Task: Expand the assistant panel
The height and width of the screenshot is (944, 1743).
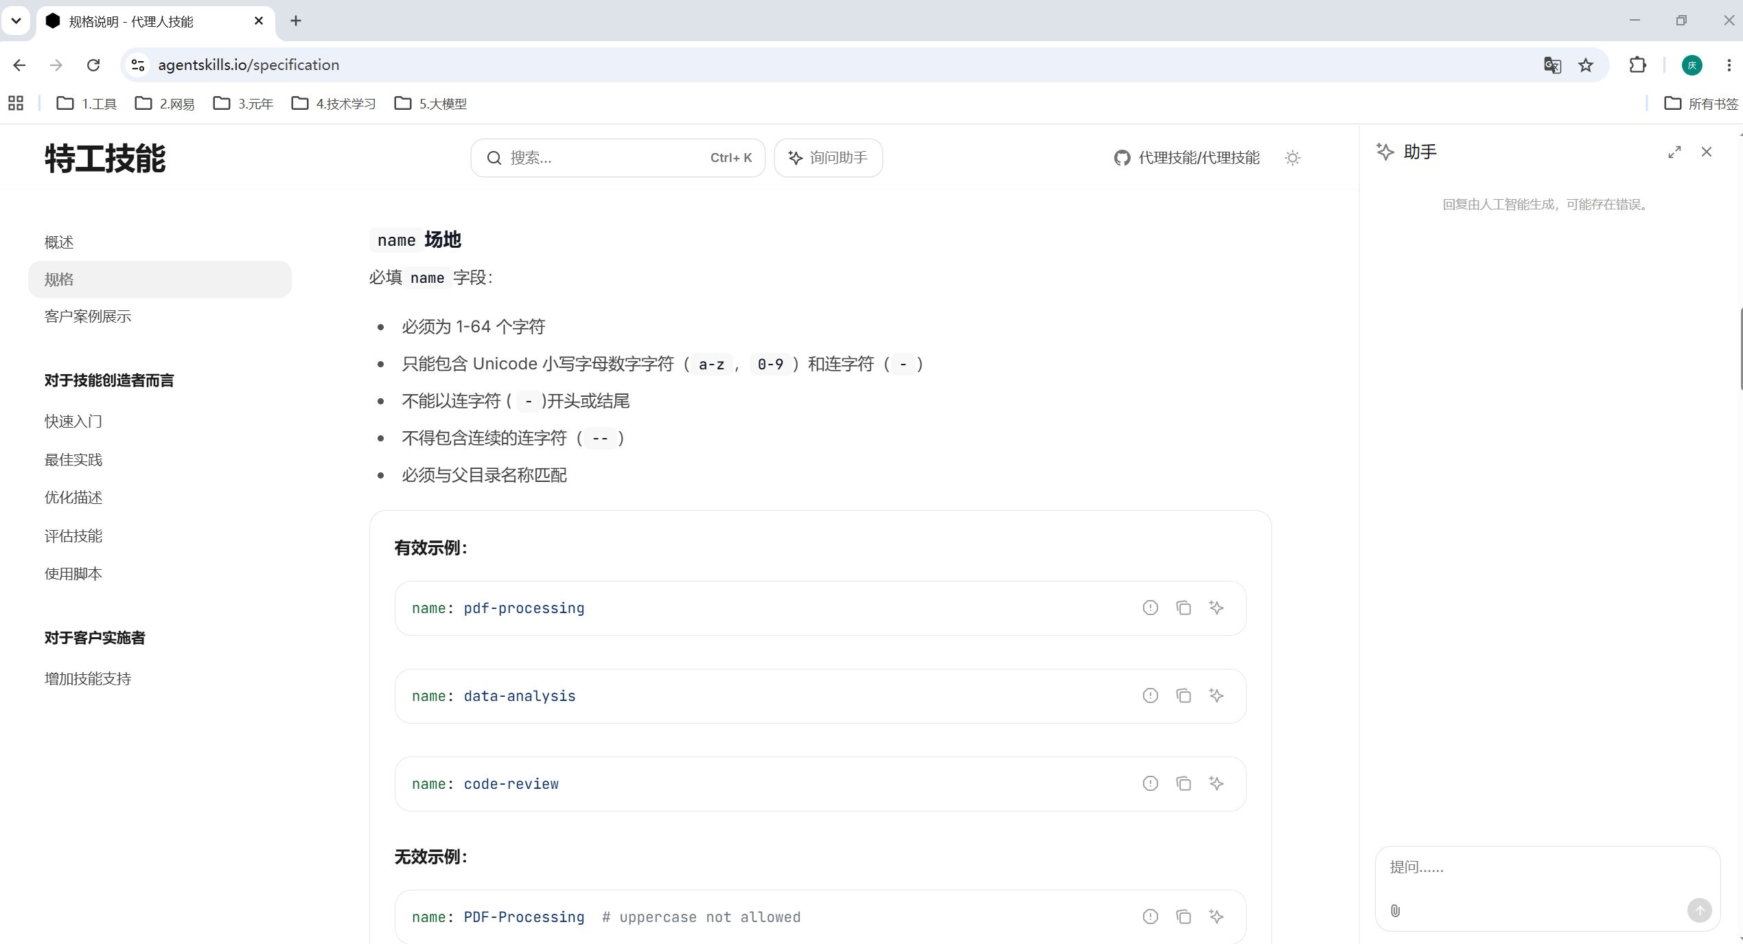Action: click(x=1674, y=152)
